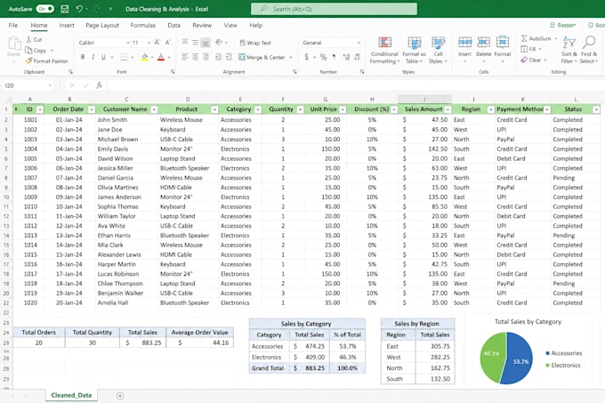Apply the yellow Fill Color bucket

(145, 57)
